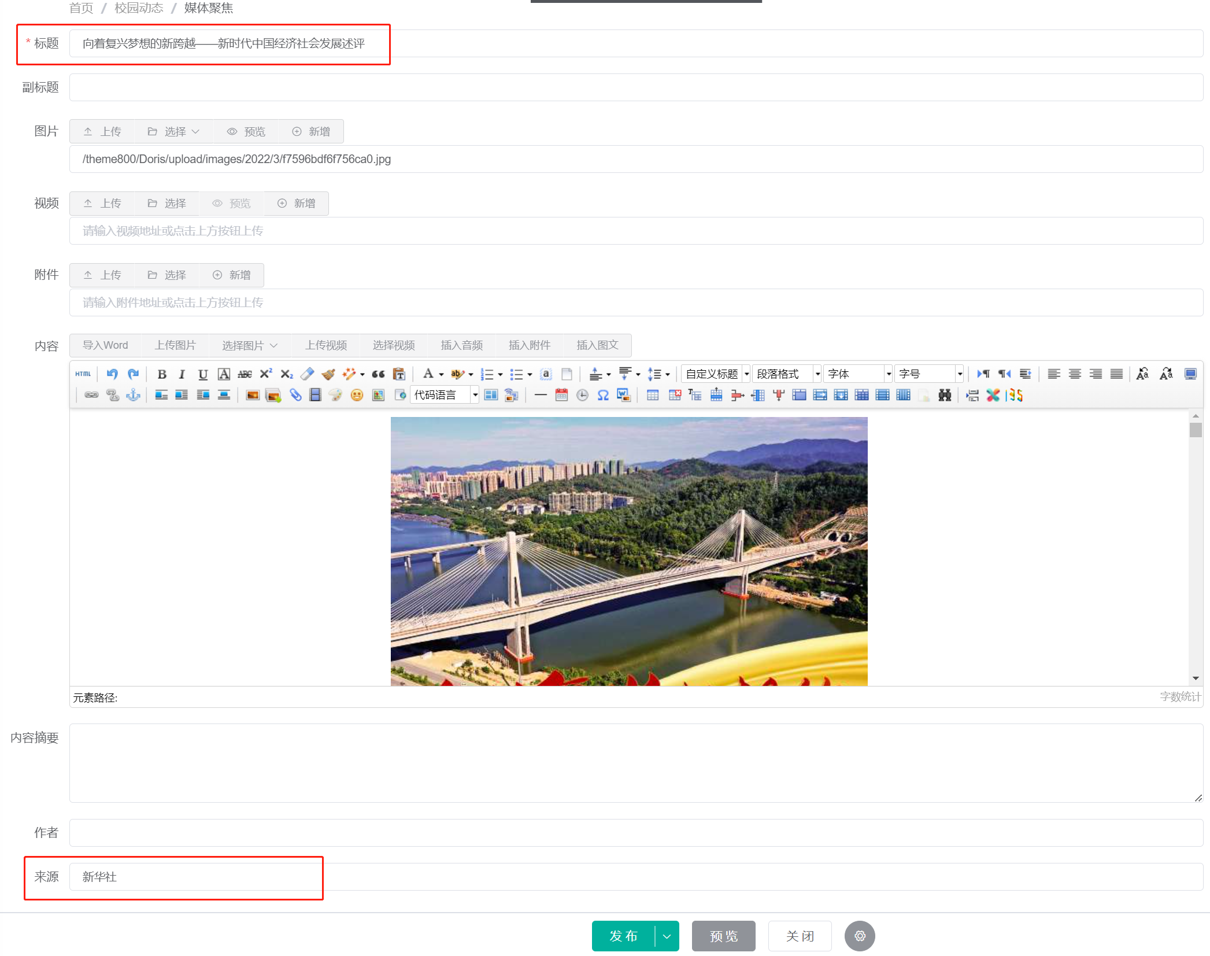Click the green 发布 publish button
Image resolution: width=1210 pixels, height=956 pixels.
(x=623, y=936)
